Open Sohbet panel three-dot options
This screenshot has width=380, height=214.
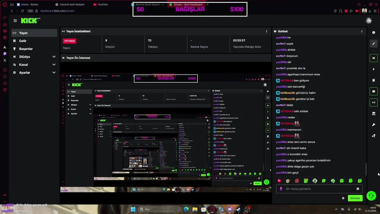(x=362, y=31)
